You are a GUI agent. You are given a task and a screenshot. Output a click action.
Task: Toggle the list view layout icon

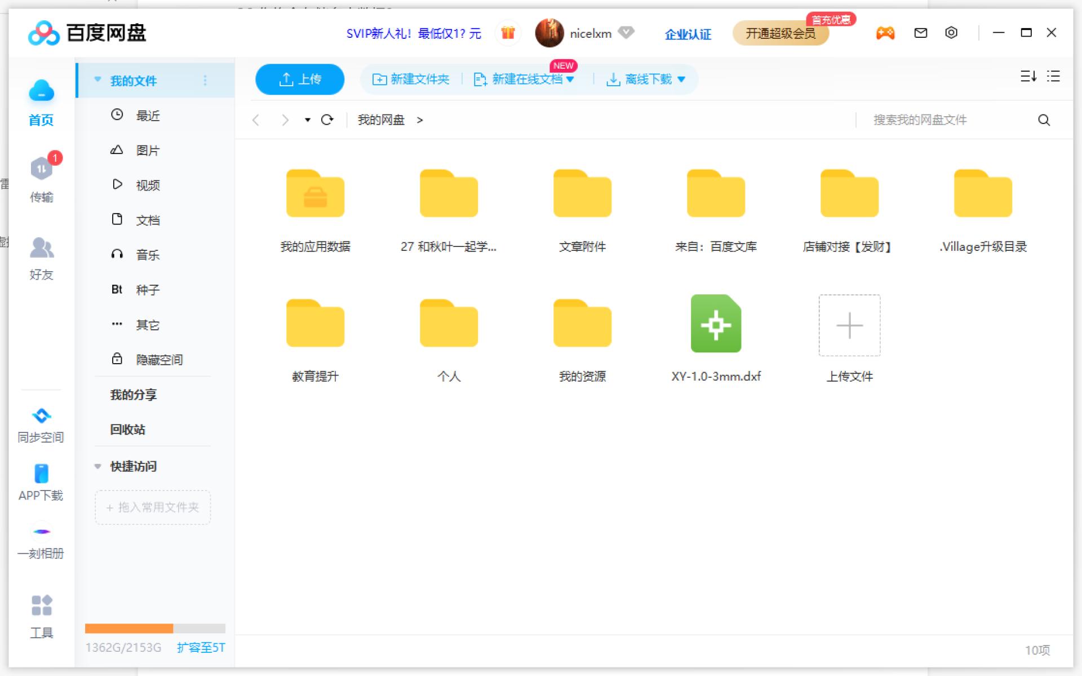[1053, 77]
